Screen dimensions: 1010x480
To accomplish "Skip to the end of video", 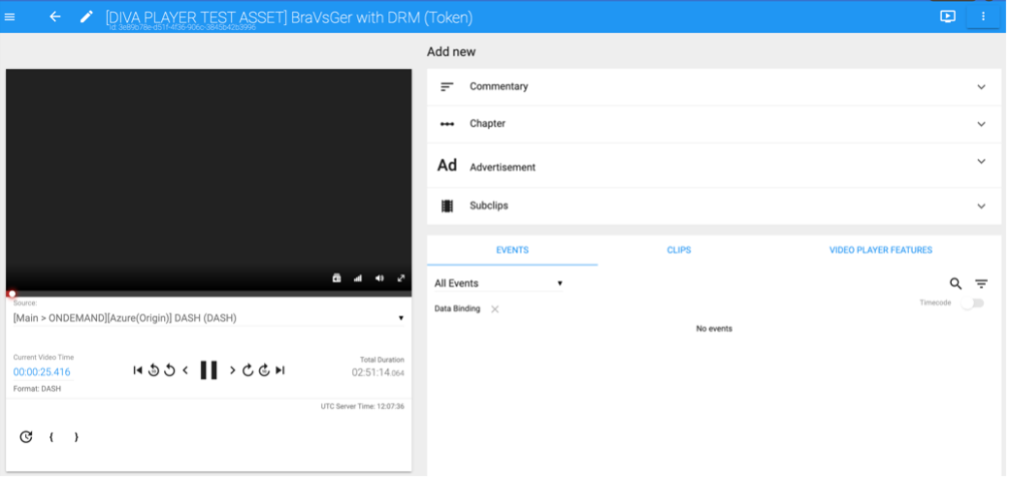I will 280,370.
